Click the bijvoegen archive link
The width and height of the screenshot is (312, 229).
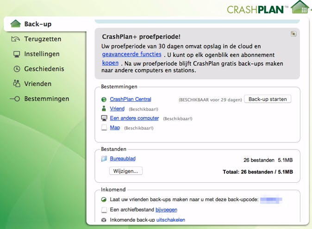[x=166, y=210]
